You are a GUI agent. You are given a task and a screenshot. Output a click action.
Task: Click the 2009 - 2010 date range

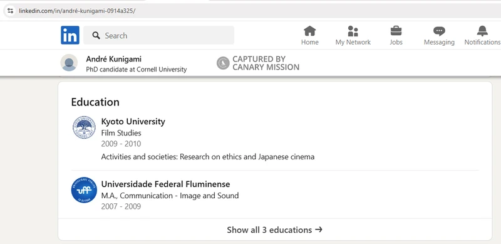pyautogui.click(x=121, y=144)
